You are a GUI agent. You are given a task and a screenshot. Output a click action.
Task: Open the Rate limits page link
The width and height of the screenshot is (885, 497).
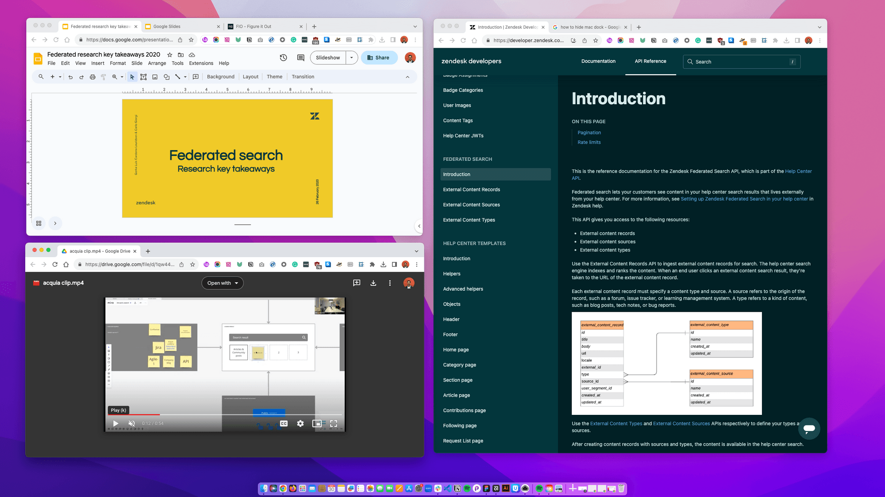pos(589,142)
